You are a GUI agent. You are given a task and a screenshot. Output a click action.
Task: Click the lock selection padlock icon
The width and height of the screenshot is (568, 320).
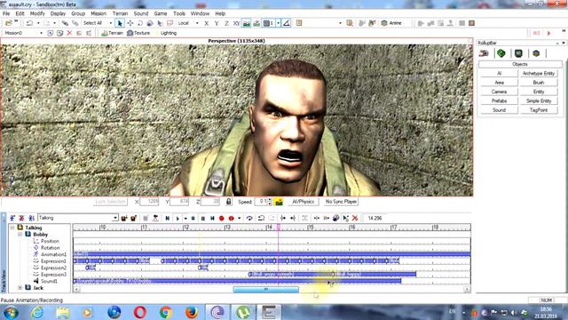pyautogui.click(x=229, y=202)
